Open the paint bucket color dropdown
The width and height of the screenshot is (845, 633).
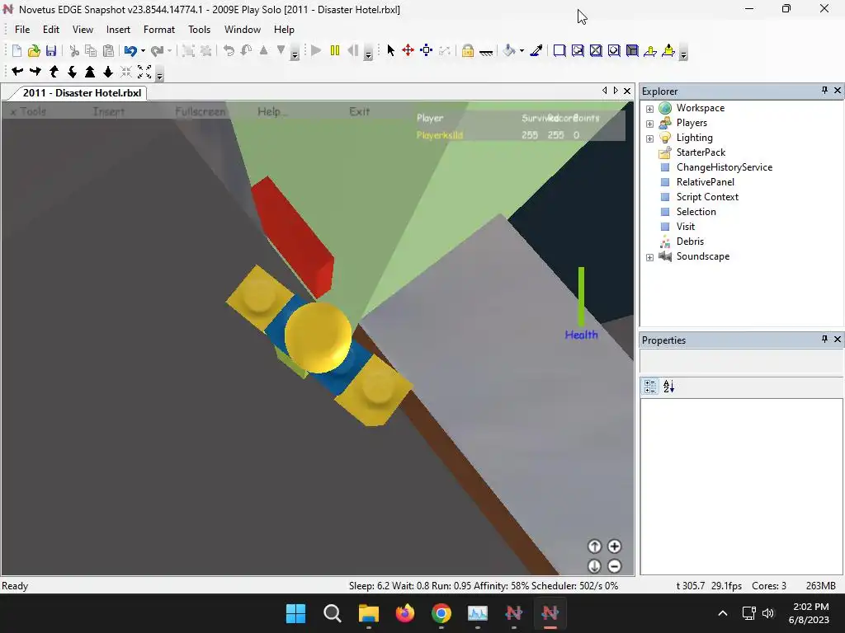pyautogui.click(x=522, y=51)
